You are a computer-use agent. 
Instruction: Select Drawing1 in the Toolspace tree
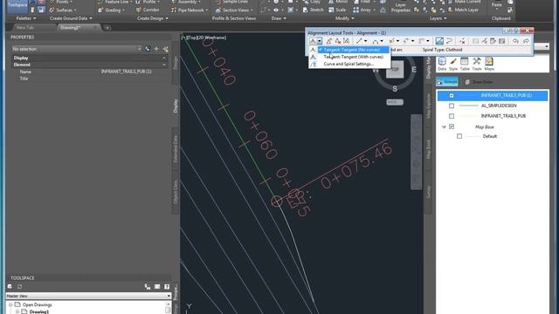(x=39, y=311)
